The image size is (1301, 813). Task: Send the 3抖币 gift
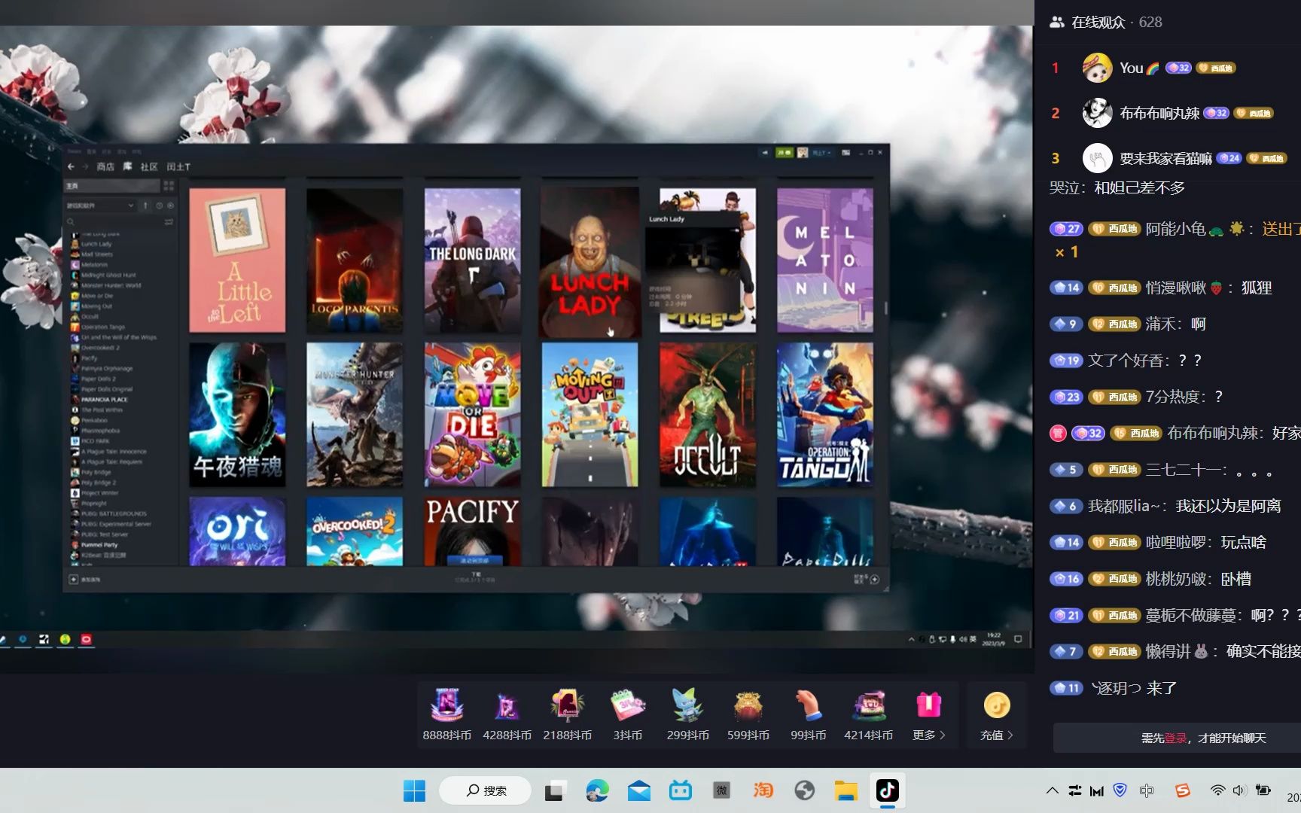point(627,715)
